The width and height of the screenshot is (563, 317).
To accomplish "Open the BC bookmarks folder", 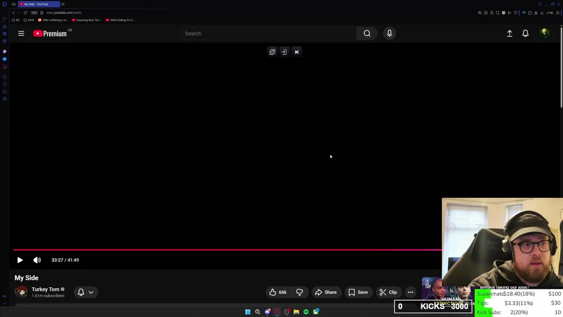I will [x=16, y=20].
